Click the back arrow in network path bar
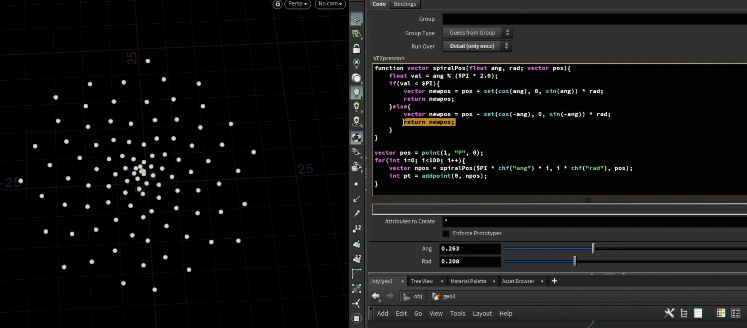This screenshot has height=328, width=747. (x=376, y=296)
